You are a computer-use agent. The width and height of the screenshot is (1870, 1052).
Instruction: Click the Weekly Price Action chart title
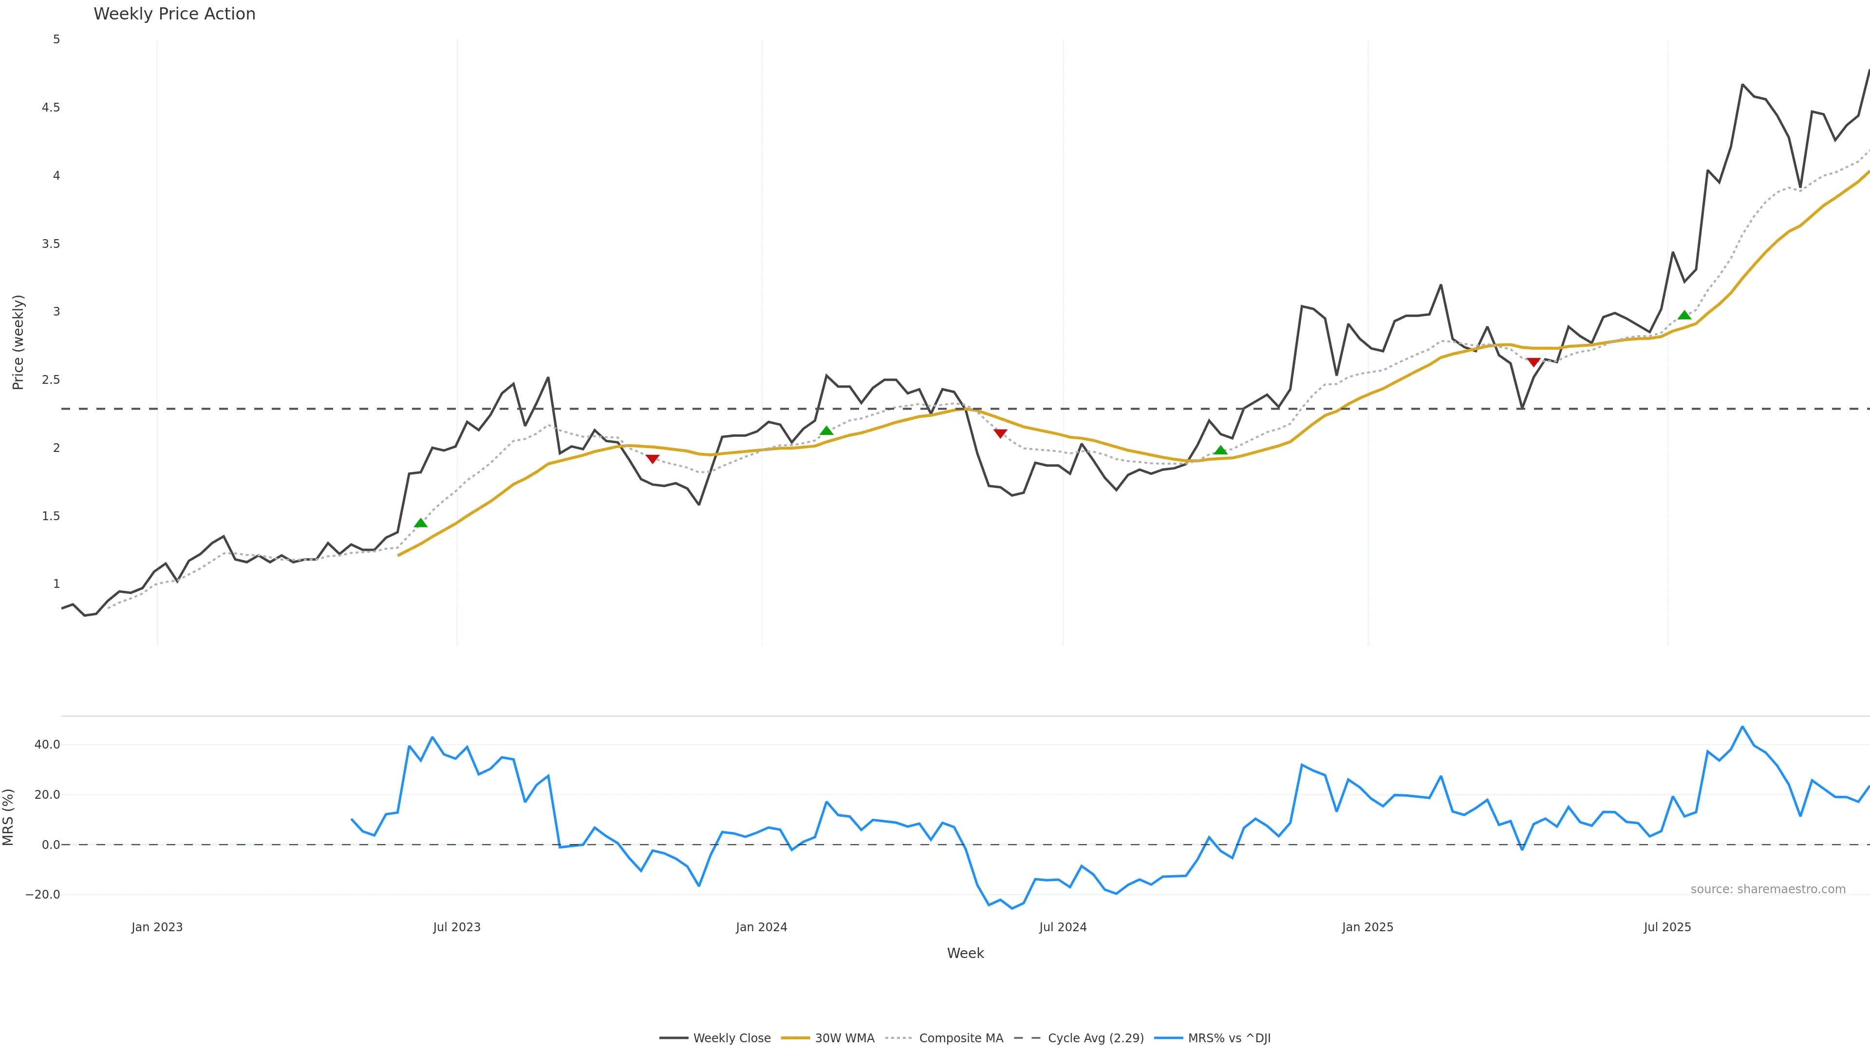click(x=174, y=14)
